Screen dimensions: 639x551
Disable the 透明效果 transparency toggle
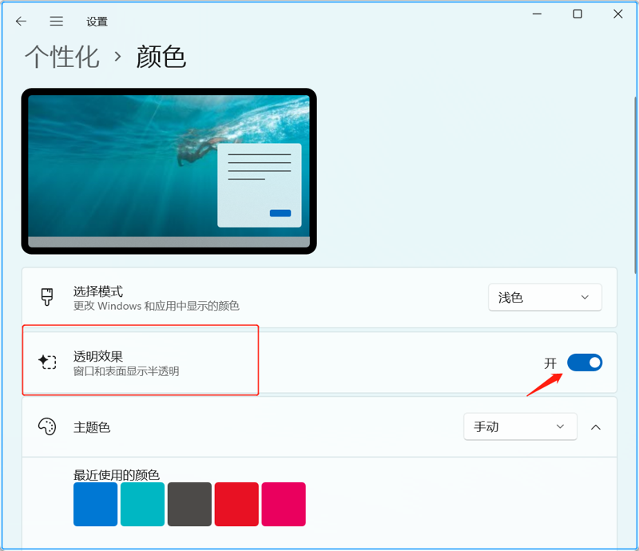585,362
